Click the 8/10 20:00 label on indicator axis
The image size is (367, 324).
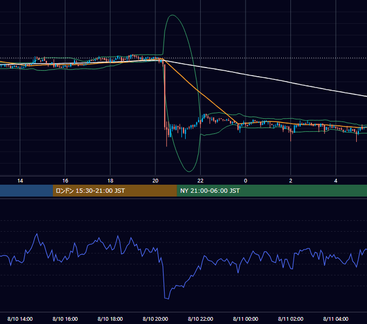point(155,319)
